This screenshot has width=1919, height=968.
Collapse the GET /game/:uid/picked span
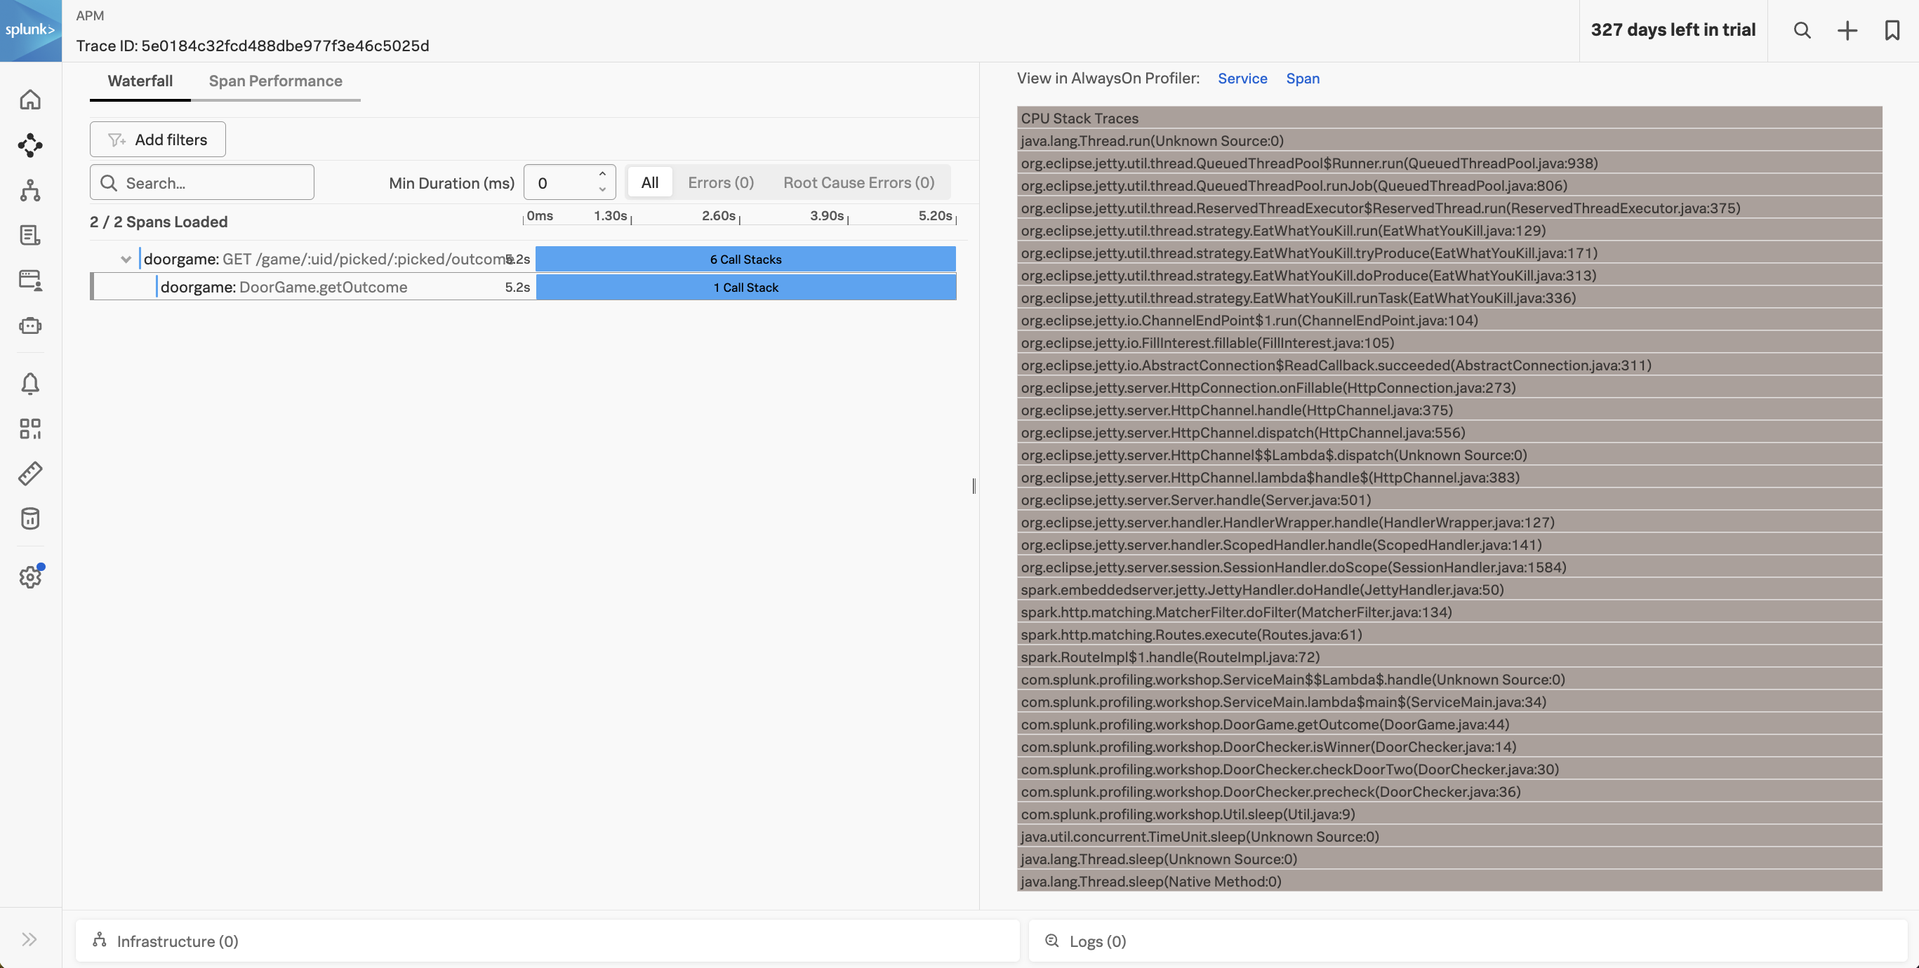(126, 259)
